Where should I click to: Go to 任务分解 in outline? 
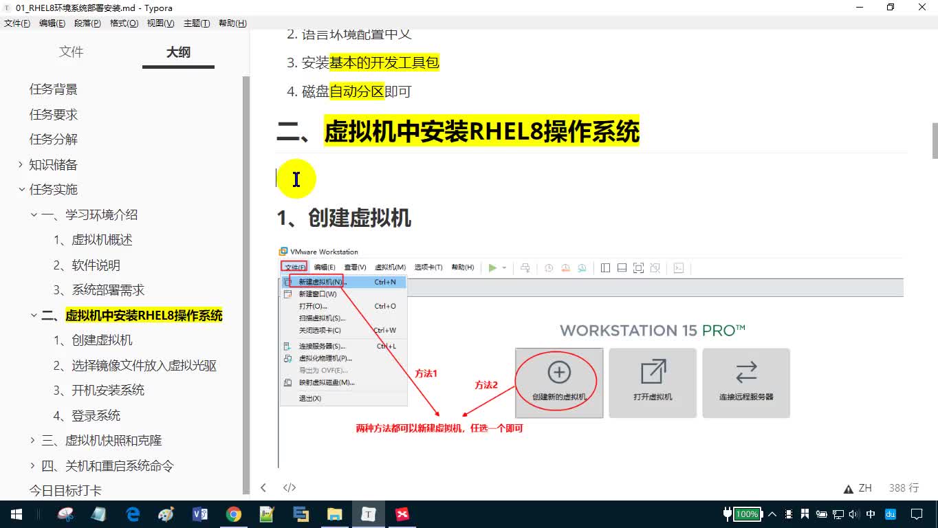point(54,140)
